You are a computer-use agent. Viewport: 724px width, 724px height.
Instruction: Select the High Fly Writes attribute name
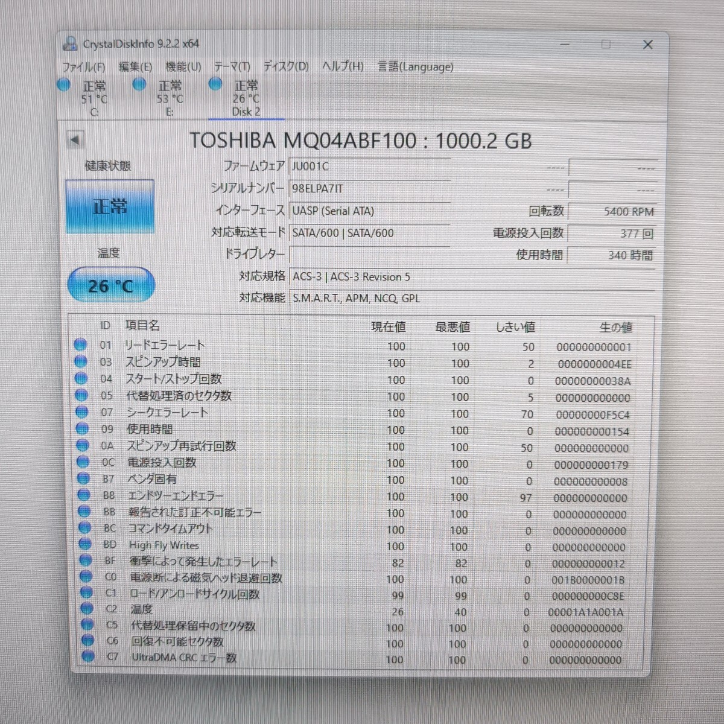coord(164,545)
